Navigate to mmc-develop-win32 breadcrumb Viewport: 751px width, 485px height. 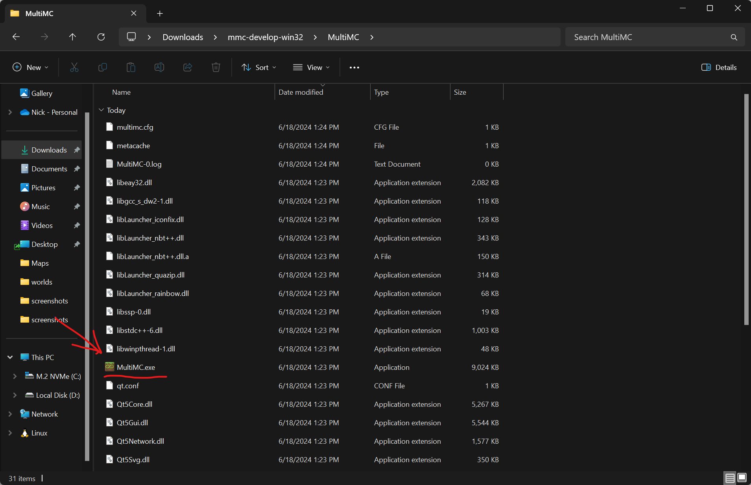265,37
